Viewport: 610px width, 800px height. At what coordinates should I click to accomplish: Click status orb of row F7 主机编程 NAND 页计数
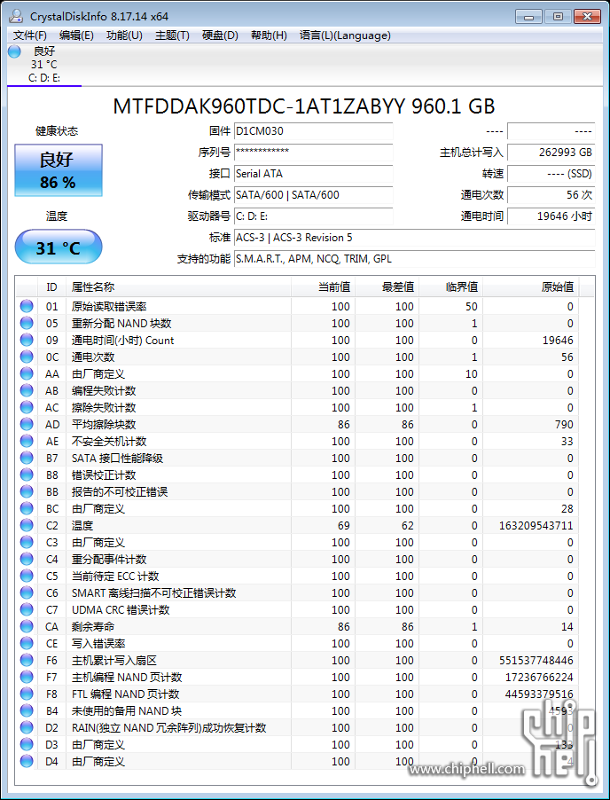click(27, 677)
